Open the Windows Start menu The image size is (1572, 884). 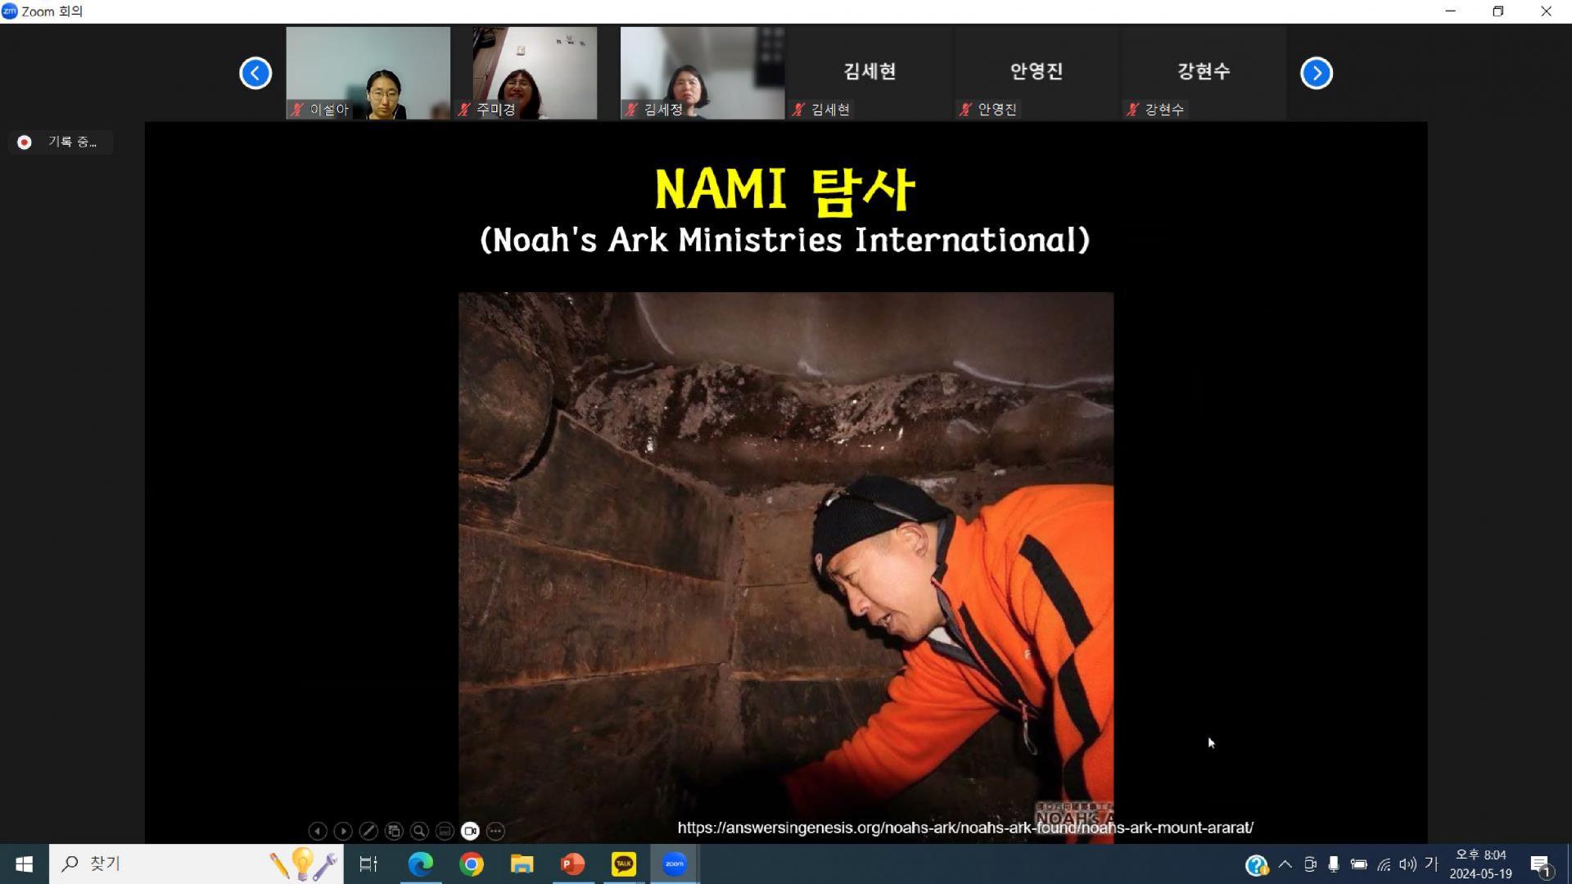[x=24, y=864]
